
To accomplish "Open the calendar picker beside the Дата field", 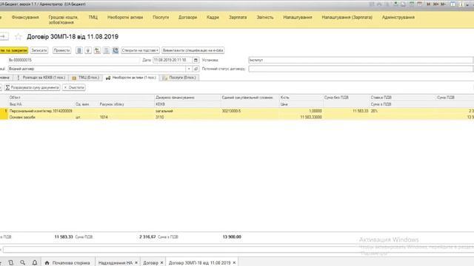I will coord(196,60).
